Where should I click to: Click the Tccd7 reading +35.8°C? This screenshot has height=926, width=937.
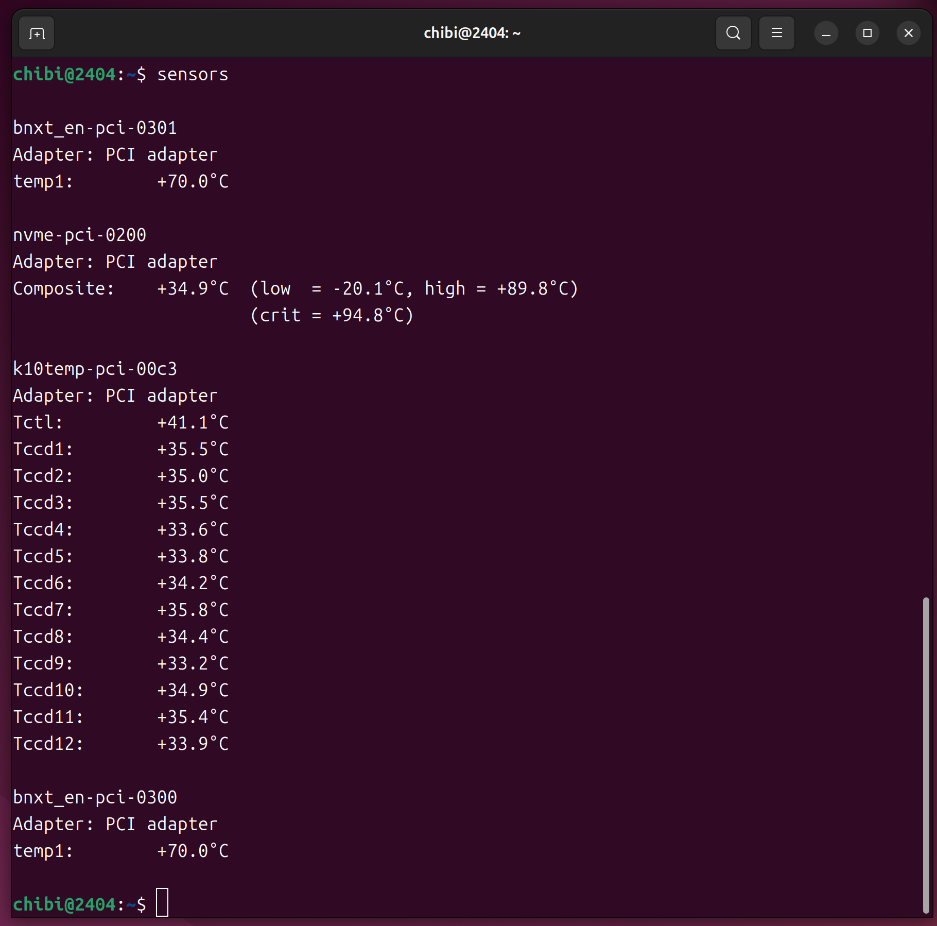pos(193,610)
